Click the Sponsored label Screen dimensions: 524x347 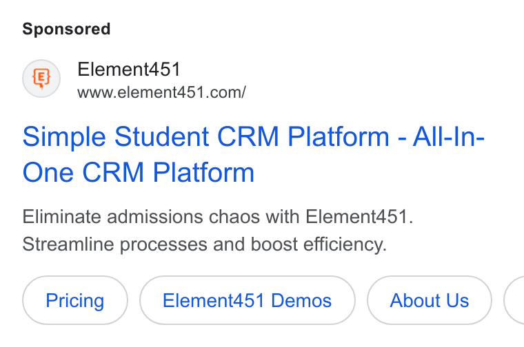point(66,29)
